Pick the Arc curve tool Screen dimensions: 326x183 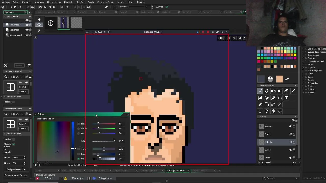[280, 98]
